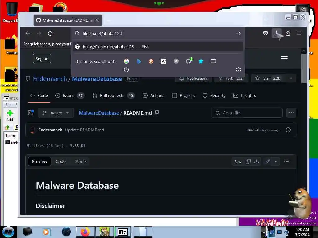The image size is (318, 238).
Task: View commit history clock icon
Action: coord(288,130)
